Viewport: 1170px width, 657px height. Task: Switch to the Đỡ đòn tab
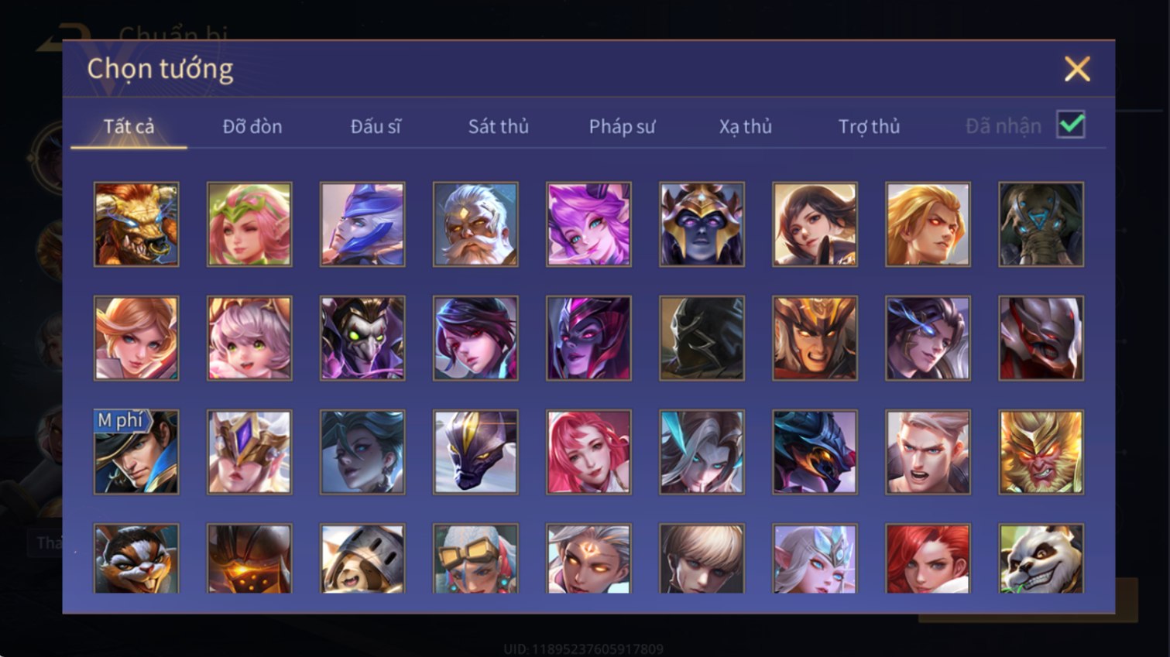pyautogui.click(x=252, y=126)
